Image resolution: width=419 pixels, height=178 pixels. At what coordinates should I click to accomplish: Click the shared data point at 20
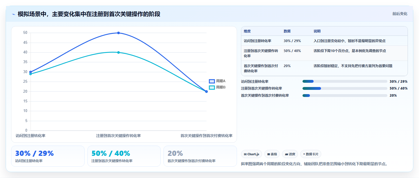(207, 92)
